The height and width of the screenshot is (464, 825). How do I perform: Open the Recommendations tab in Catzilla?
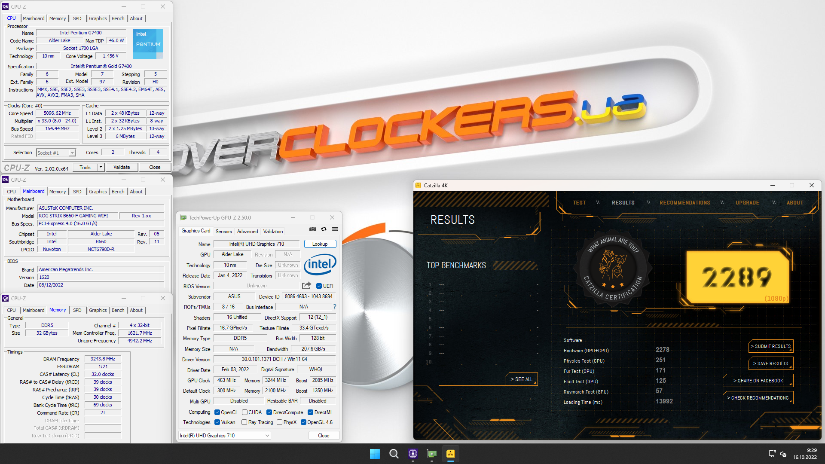tap(685, 203)
